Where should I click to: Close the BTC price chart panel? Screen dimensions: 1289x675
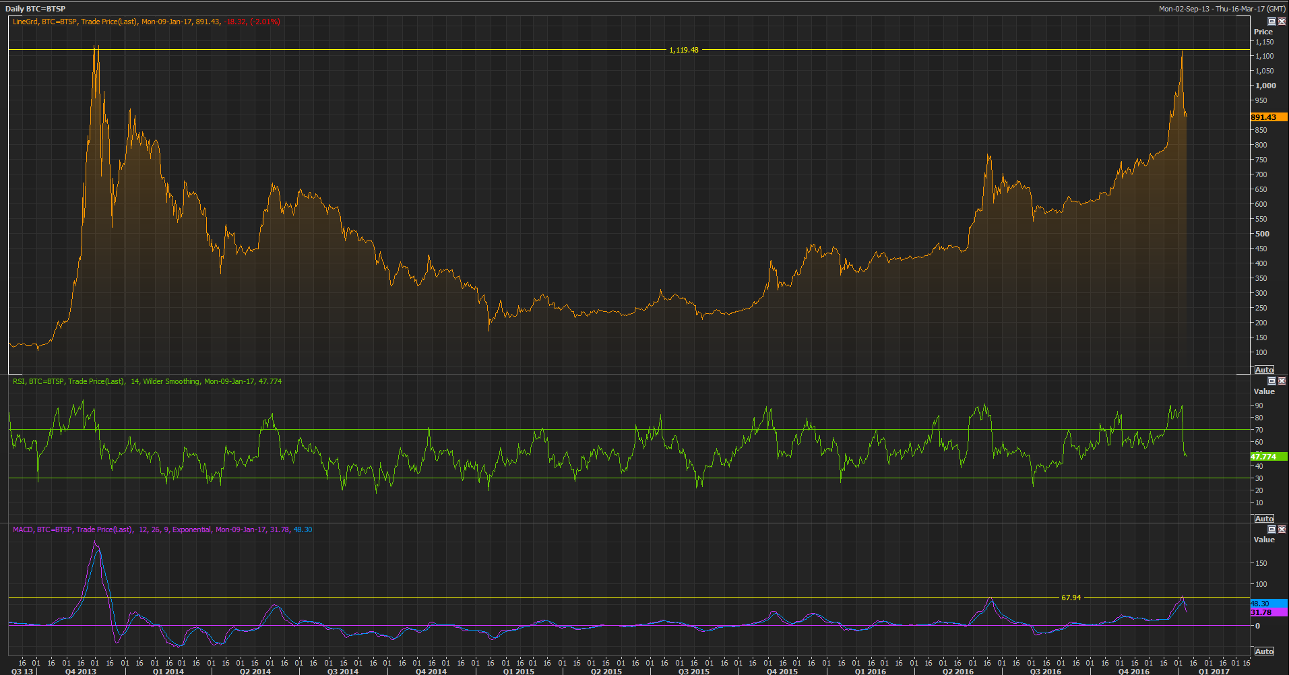pos(1282,22)
